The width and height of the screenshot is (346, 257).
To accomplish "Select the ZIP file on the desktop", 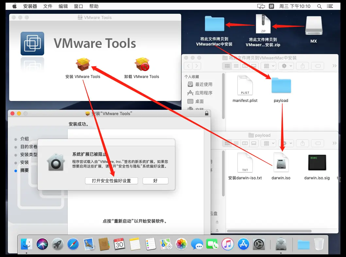I will point(263,24).
